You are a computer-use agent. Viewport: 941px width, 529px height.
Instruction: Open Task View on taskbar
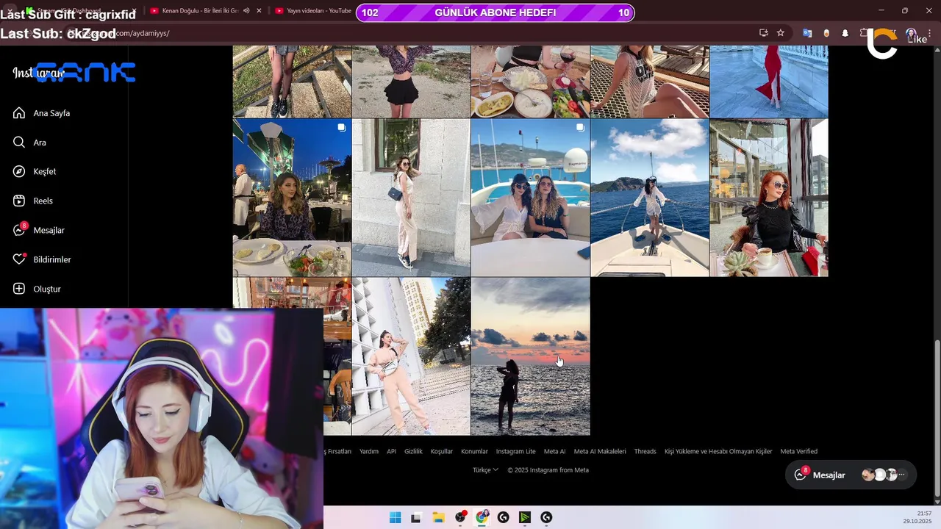pos(416,517)
